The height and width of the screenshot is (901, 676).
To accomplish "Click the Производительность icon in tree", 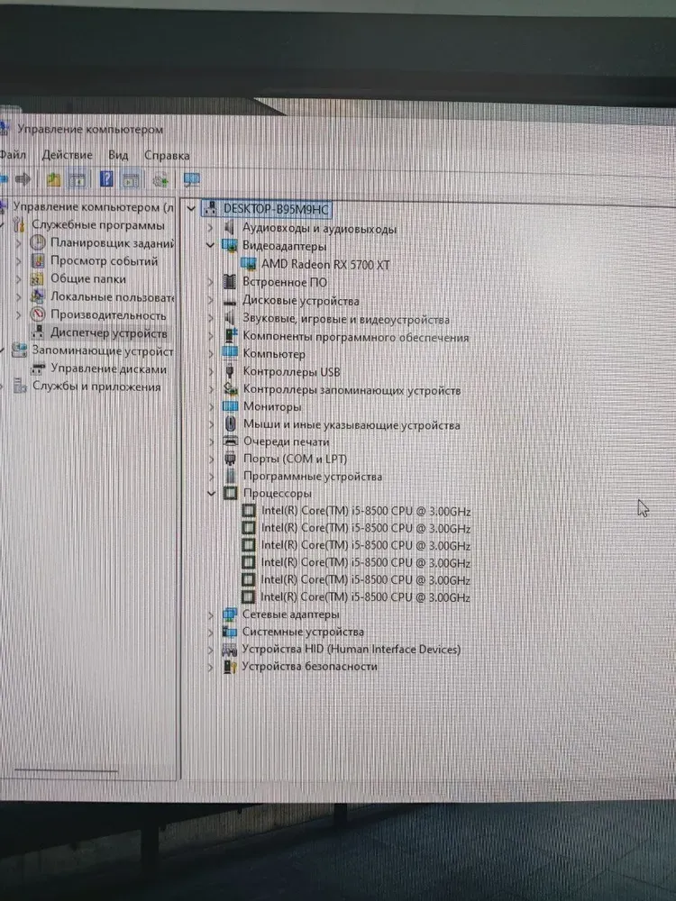I will 38,315.
